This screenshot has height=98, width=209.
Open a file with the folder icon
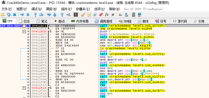coord(3,15)
